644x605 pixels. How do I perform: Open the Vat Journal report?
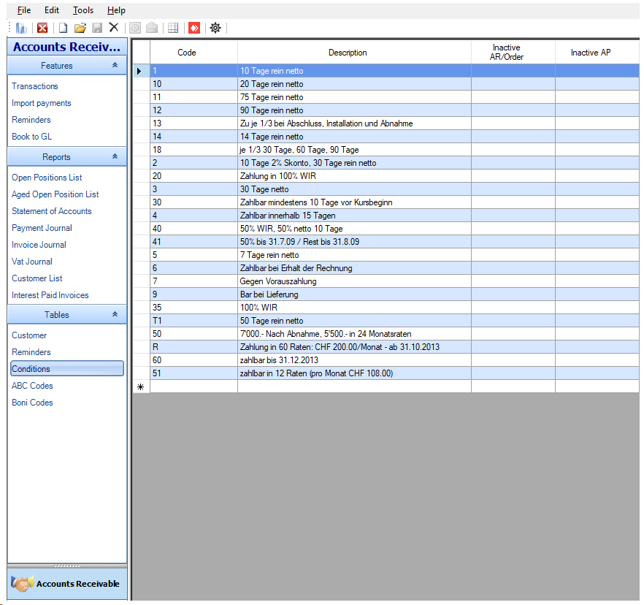click(32, 262)
